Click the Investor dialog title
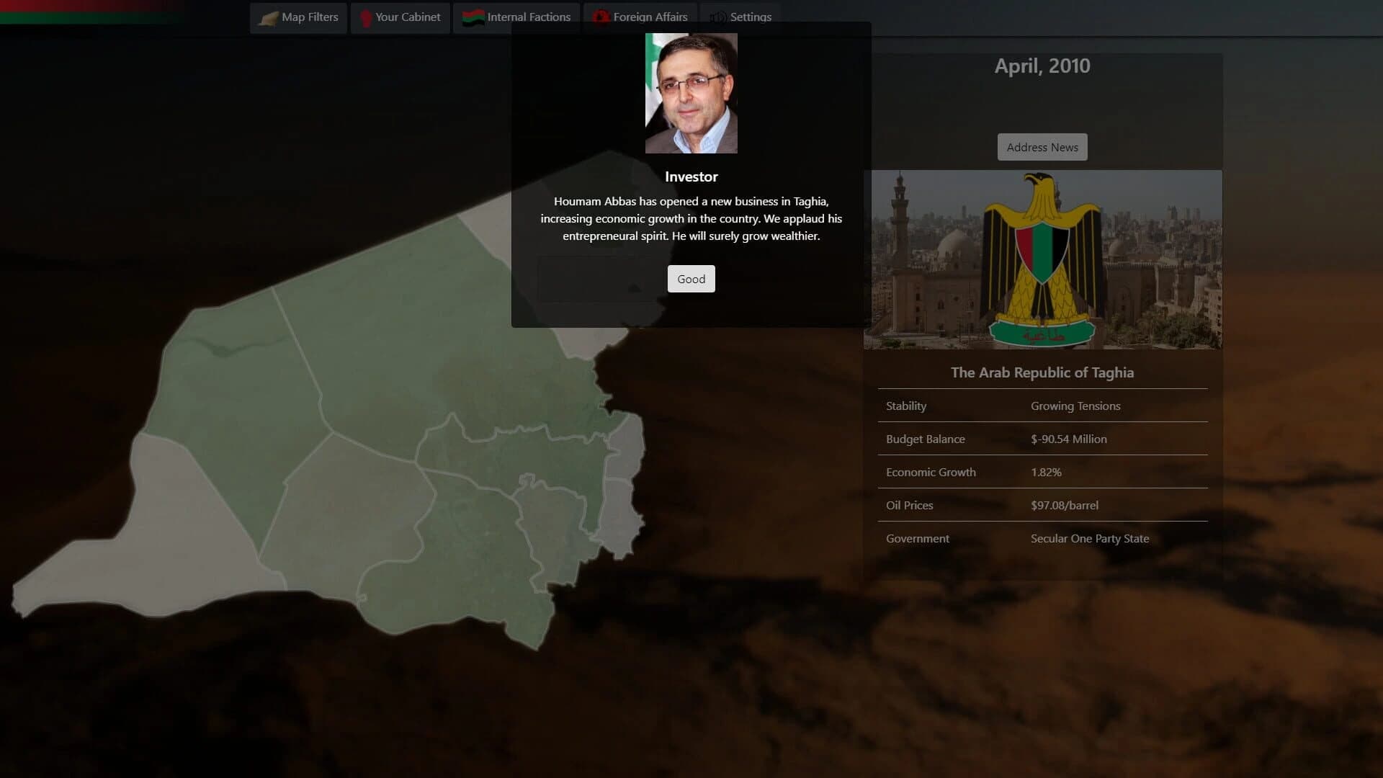 coord(691,176)
